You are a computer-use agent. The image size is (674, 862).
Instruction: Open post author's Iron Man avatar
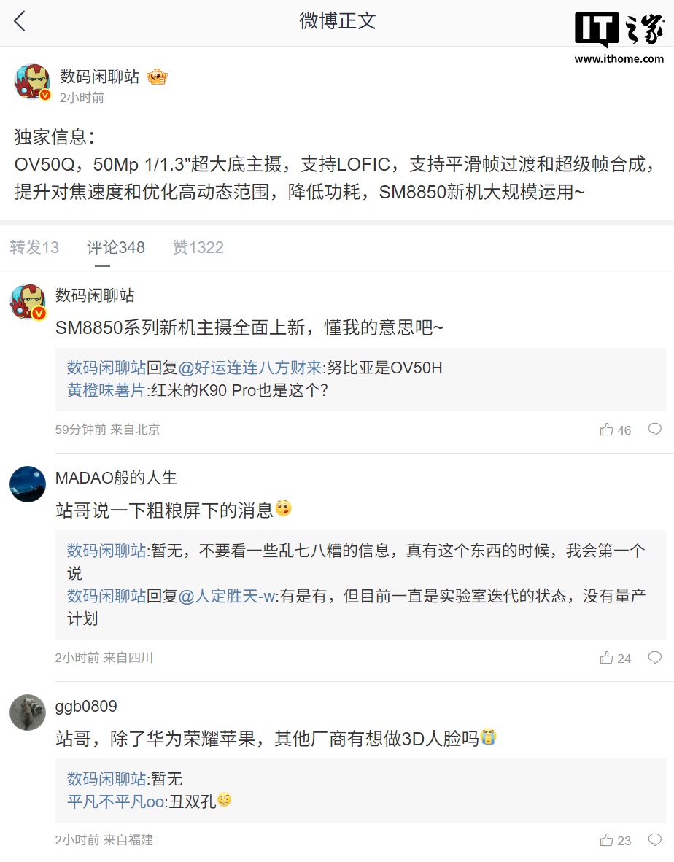pyautogui.click(x=32, y=82)
